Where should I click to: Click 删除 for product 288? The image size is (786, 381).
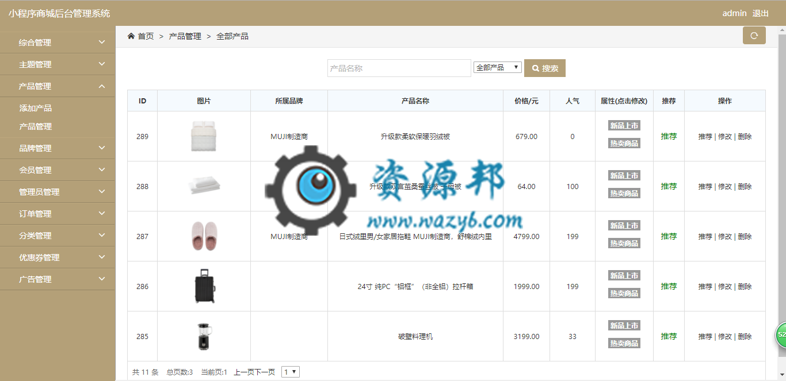[745, 187]
